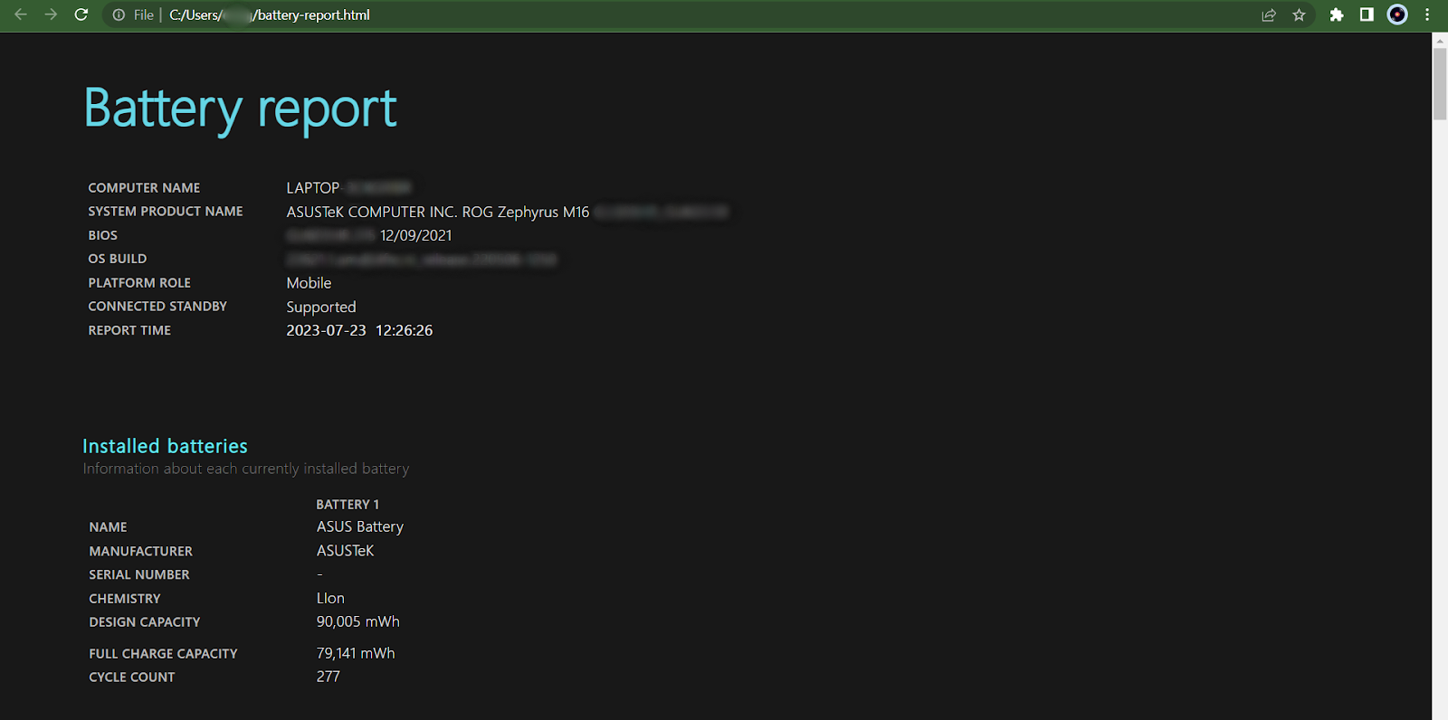
Task: Click the 'Battery report' heading
Action: 241,109
